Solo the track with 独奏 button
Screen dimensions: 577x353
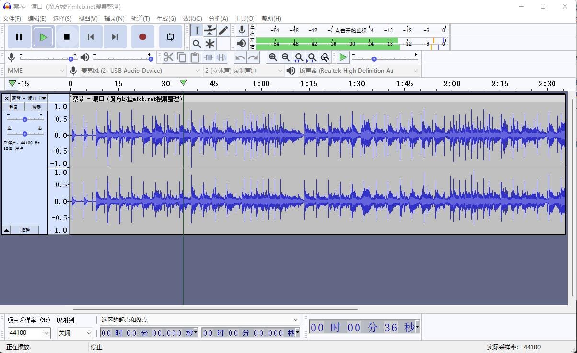click(36, 107)
